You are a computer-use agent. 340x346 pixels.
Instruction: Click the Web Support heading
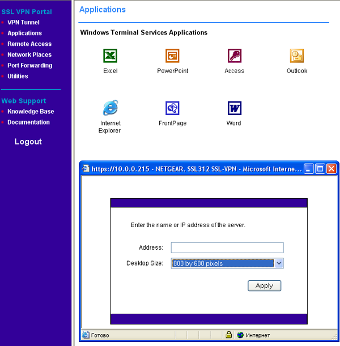click(x=24, y=101)
